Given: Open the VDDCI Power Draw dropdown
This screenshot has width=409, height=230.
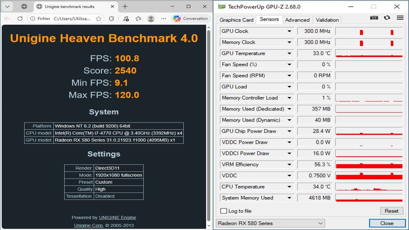Looking at the screenshot, I should (x=289, y=153).
